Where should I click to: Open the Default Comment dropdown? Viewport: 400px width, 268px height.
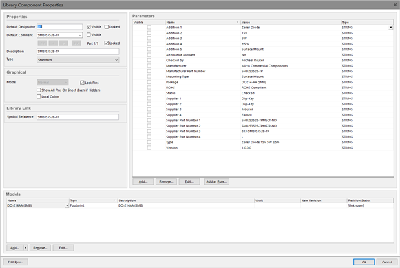pyautogui.click(x=80, y=35)
